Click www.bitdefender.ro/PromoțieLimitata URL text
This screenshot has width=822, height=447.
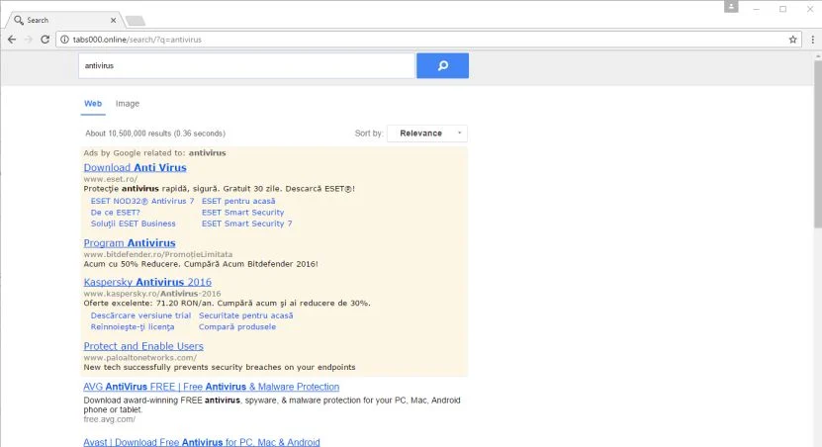pos(158,254)
